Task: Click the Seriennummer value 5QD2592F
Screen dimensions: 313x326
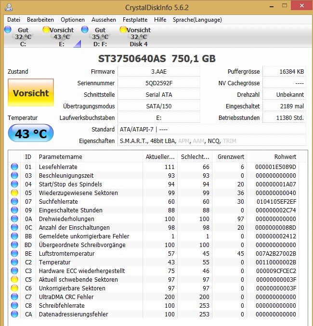Action: pos(159,83)
